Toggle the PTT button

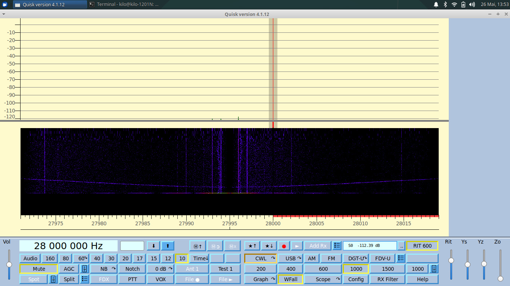click(x=133, y=279)
